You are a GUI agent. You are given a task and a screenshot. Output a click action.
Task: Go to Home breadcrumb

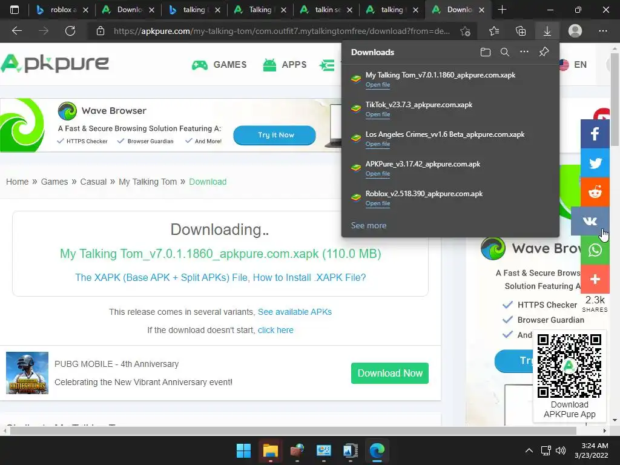[x=17, y=182]
